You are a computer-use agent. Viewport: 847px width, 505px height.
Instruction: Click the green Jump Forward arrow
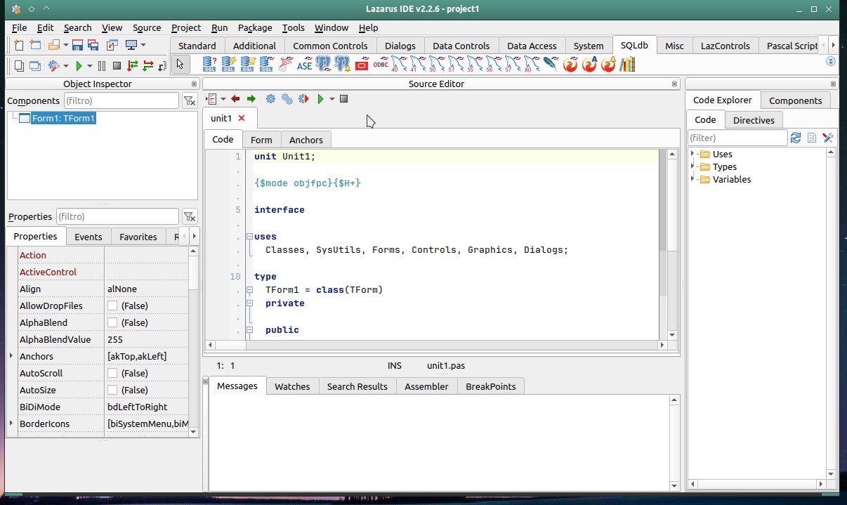(x=251, y=99)
